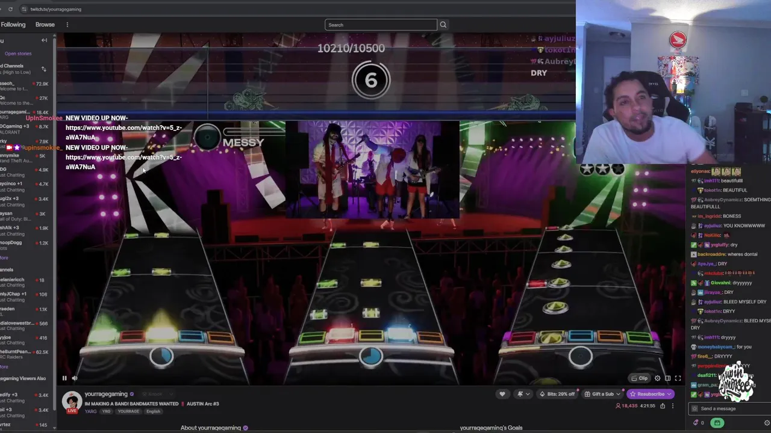
Task: Click the Giovahni chat username
Action: [x=720, y=283]
